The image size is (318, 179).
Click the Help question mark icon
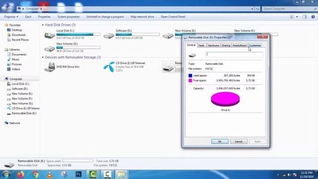[x=313, y=16]
